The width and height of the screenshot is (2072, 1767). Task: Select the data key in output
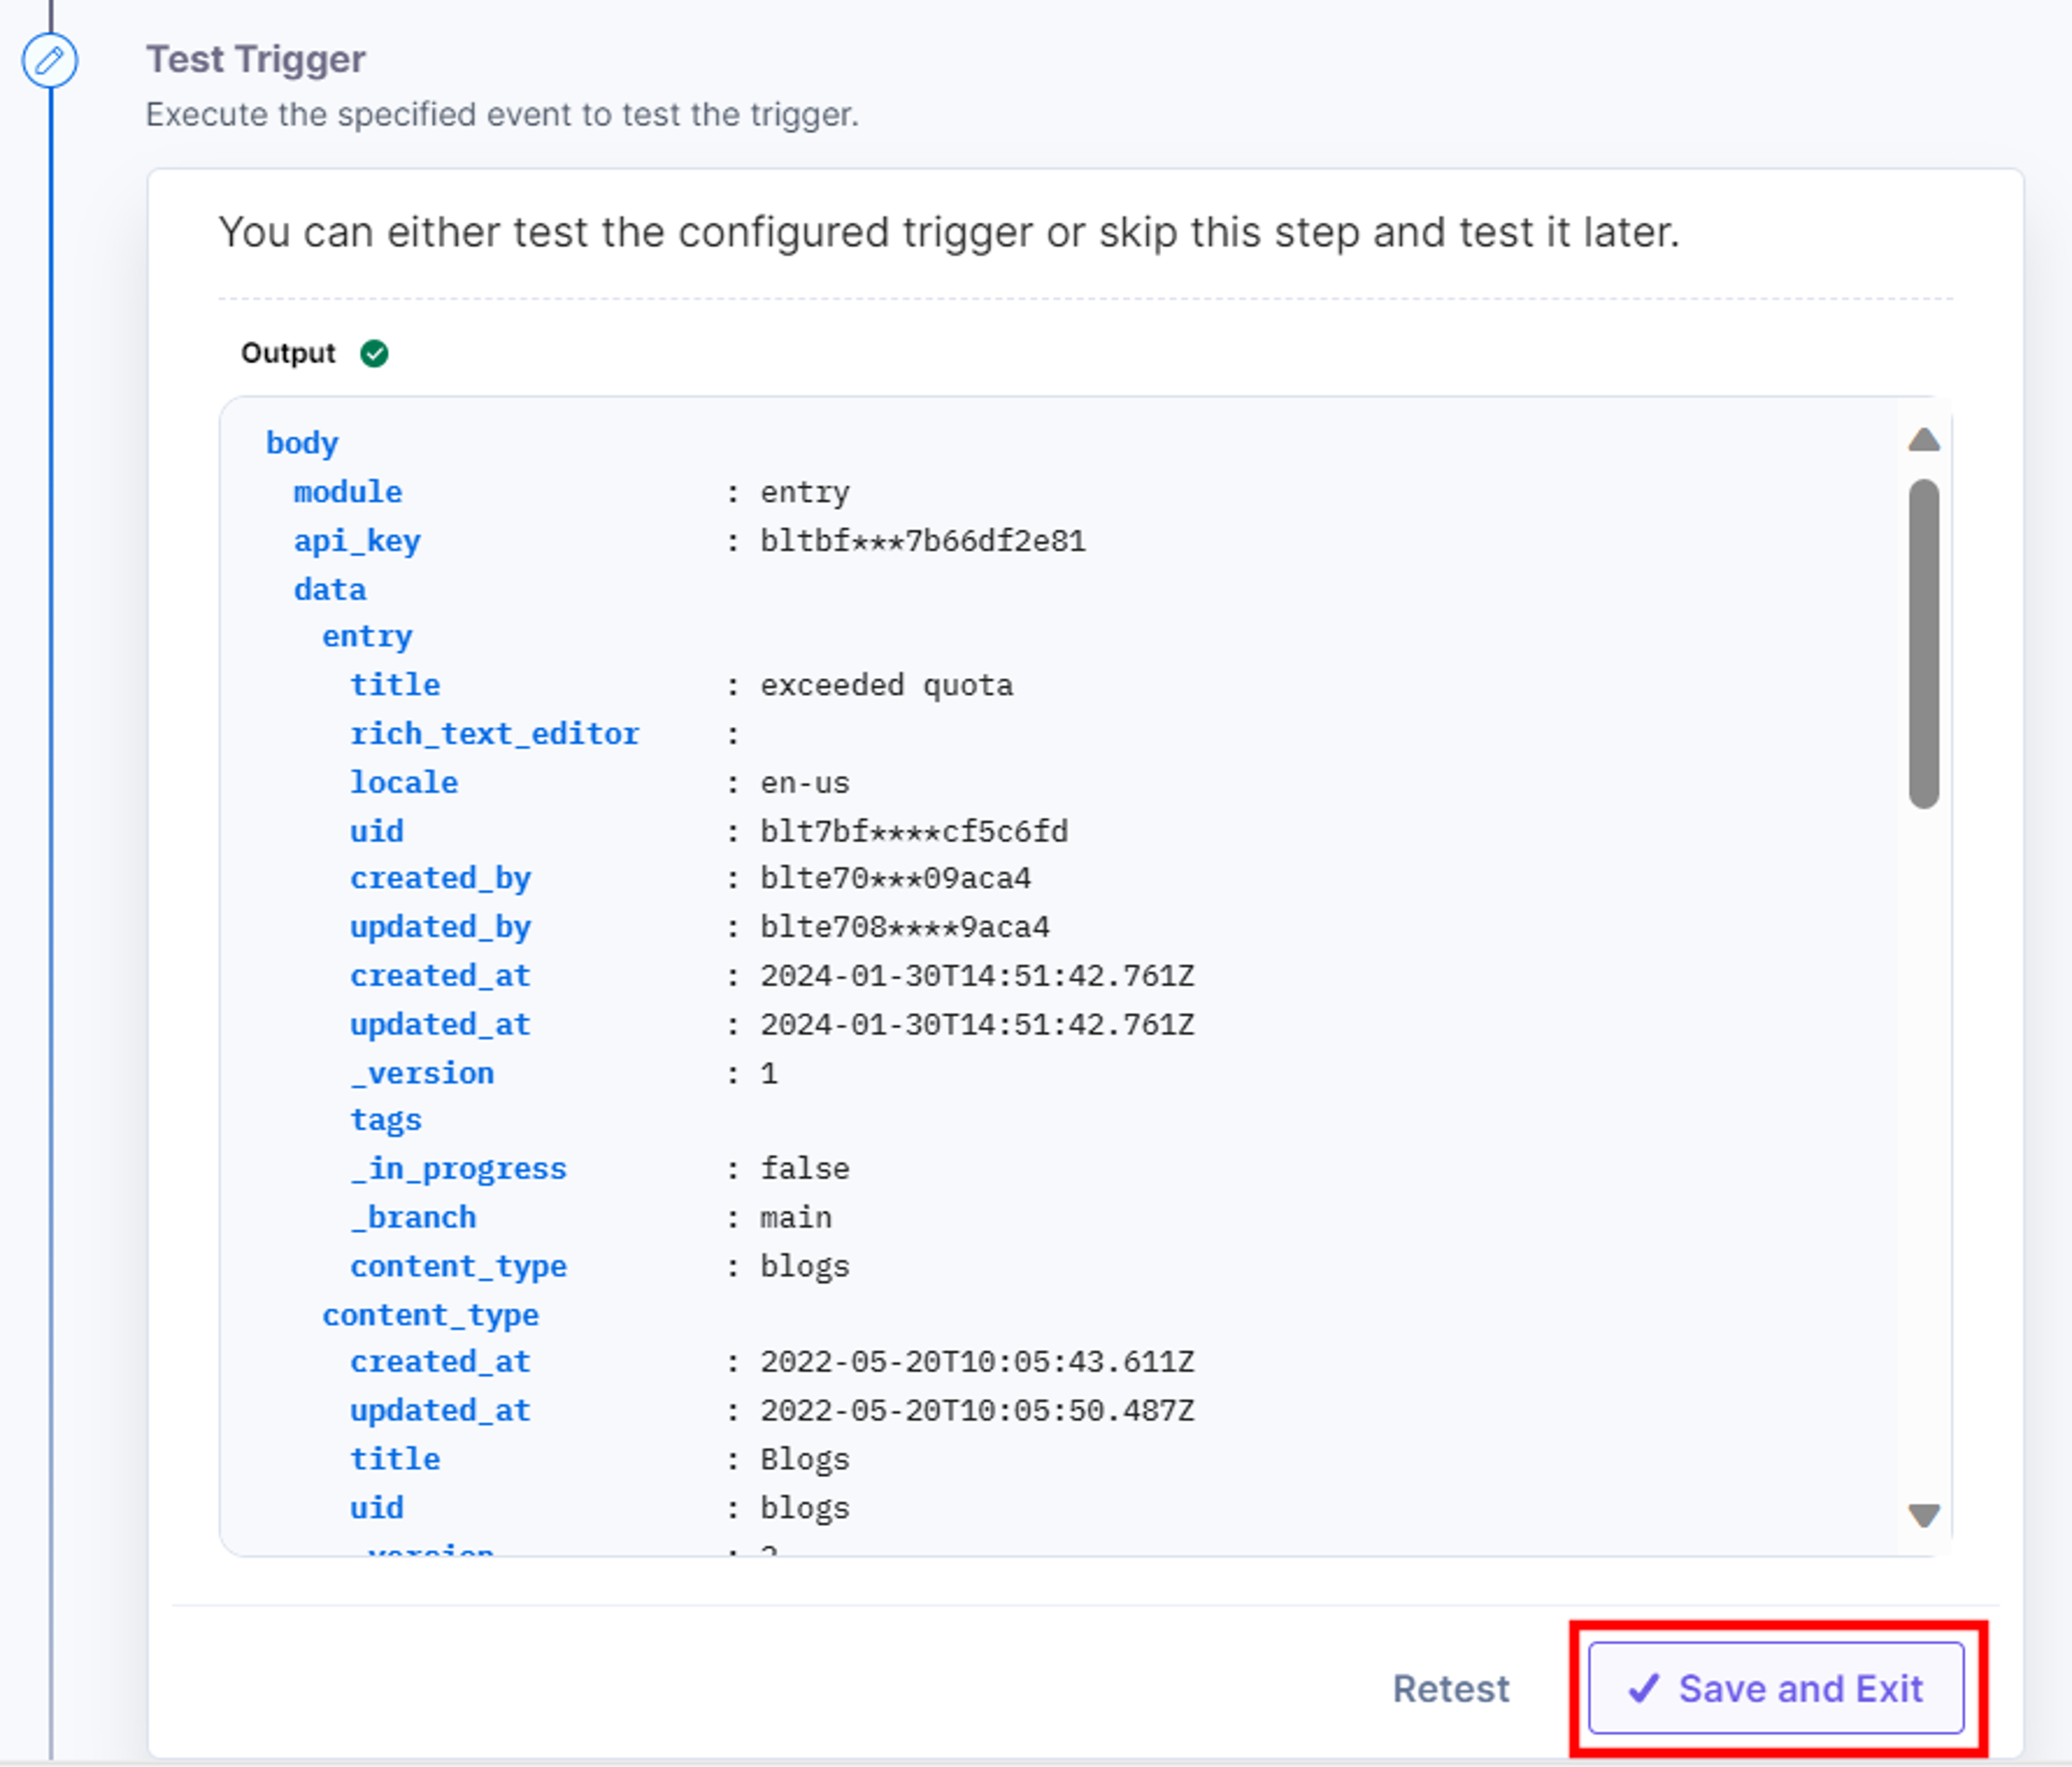pos(330,589)
